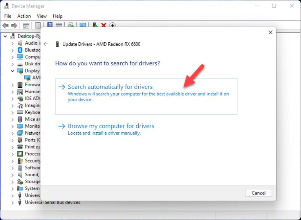Screen dimensions: 301x220
Task: Click the Display adapters category icon
Action: coord(20,71)
